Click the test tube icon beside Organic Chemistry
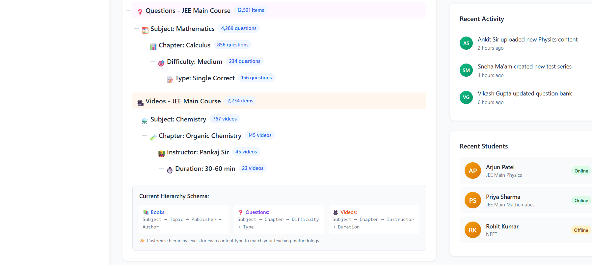 [153, 137]
